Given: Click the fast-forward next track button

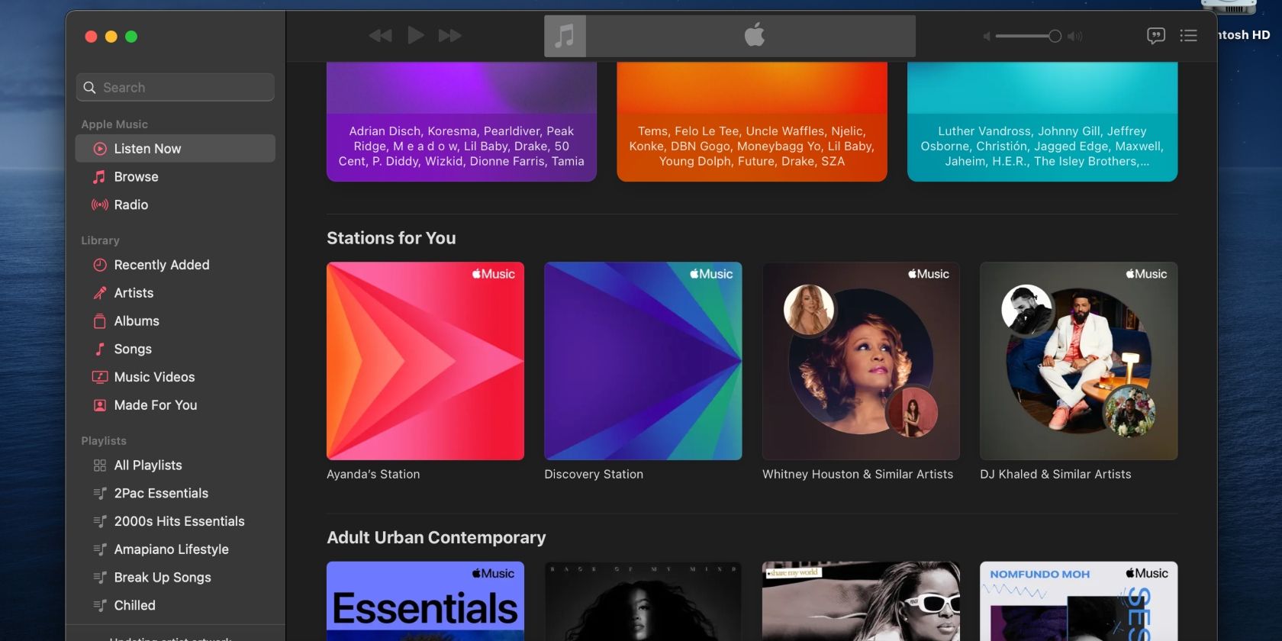Looking at the screenshot, I should pyautogui.click(x=449, y=36).
